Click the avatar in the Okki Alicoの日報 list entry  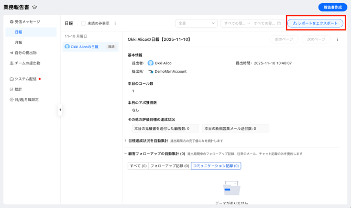pos(67,47)
